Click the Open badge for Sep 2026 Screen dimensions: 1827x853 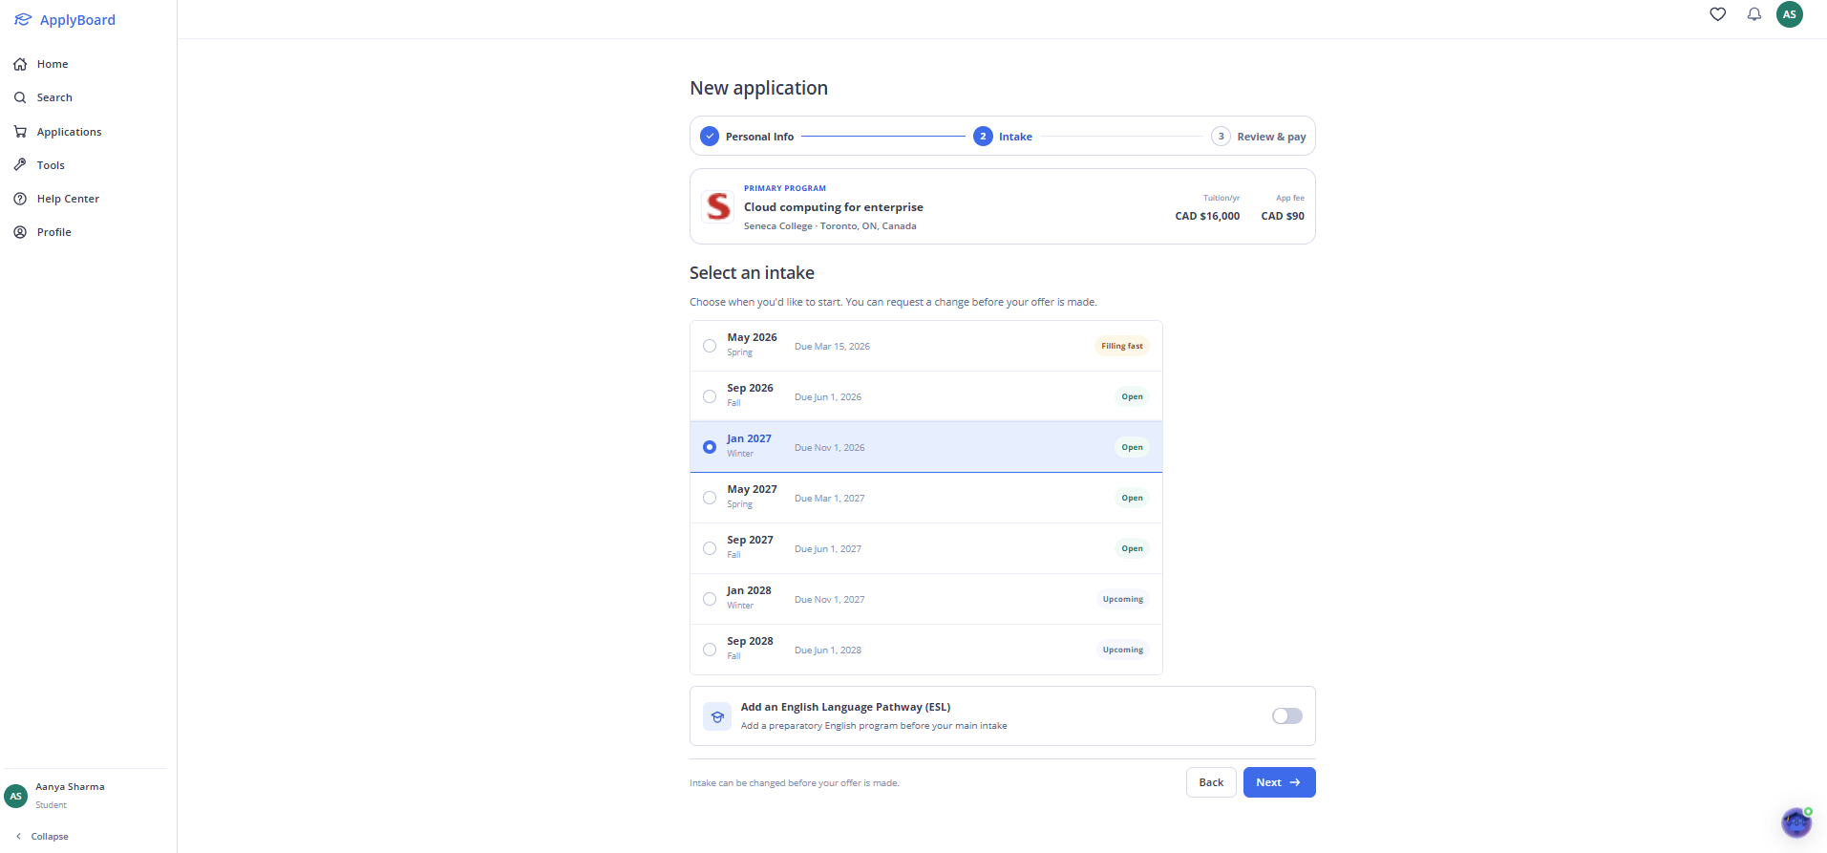click(1132, 396)
